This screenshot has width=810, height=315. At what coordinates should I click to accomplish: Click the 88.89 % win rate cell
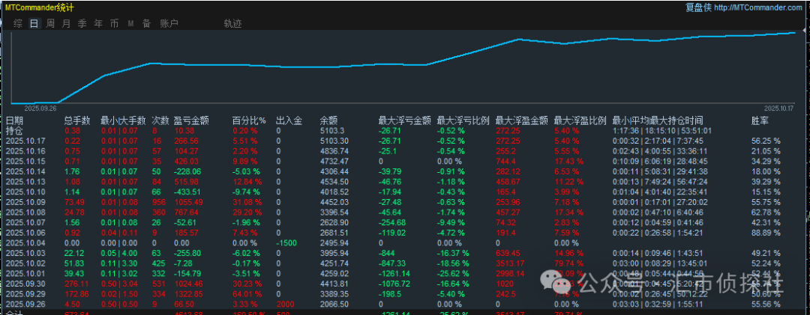(766, 232)
